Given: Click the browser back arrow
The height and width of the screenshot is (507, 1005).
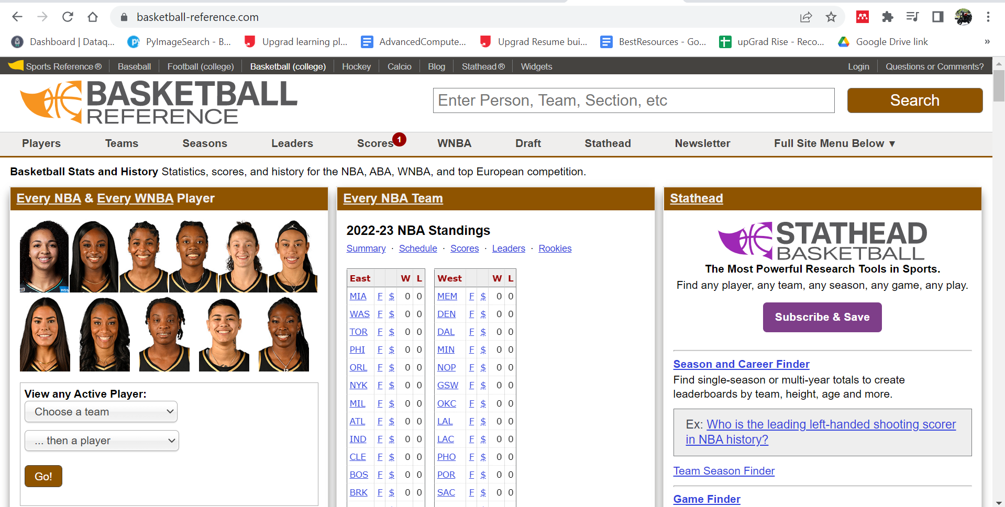Looking at the screenshot, I should point(17,17).
